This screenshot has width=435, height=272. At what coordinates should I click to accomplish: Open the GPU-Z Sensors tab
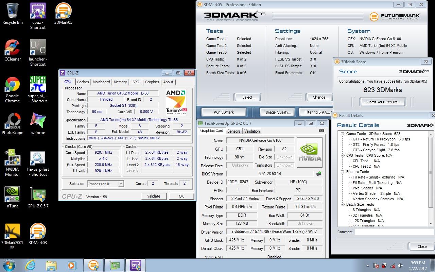tap(233, 131)
